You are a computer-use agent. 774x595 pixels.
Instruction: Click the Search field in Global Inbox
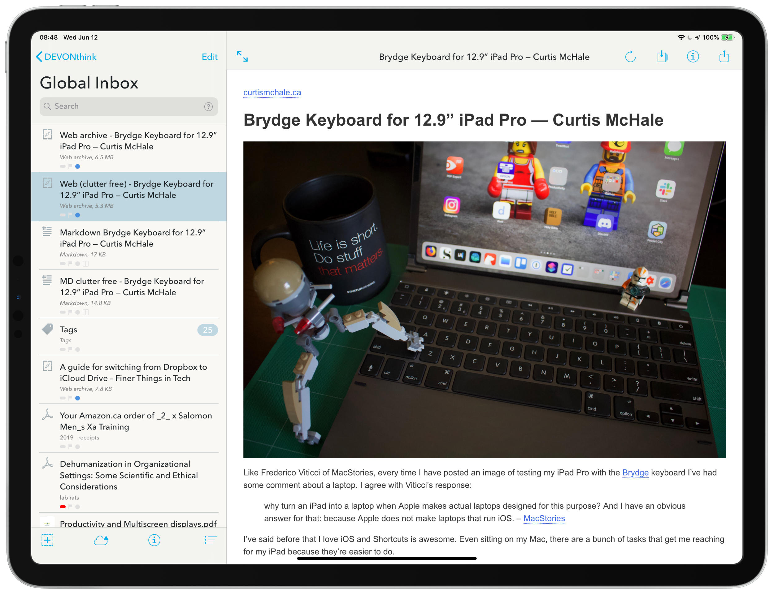pyautogui.click(x=124, y=107)
